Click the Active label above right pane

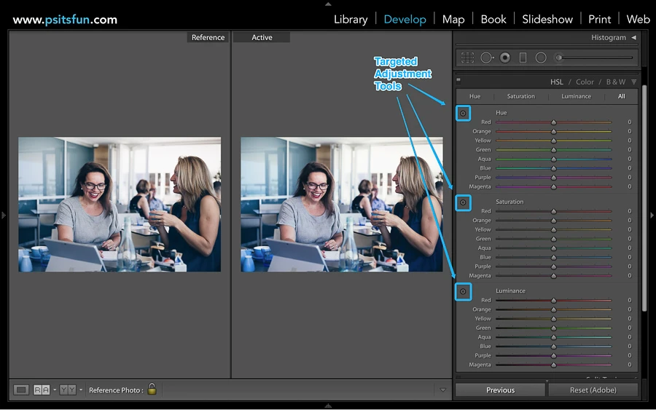[x=262, y=37]
